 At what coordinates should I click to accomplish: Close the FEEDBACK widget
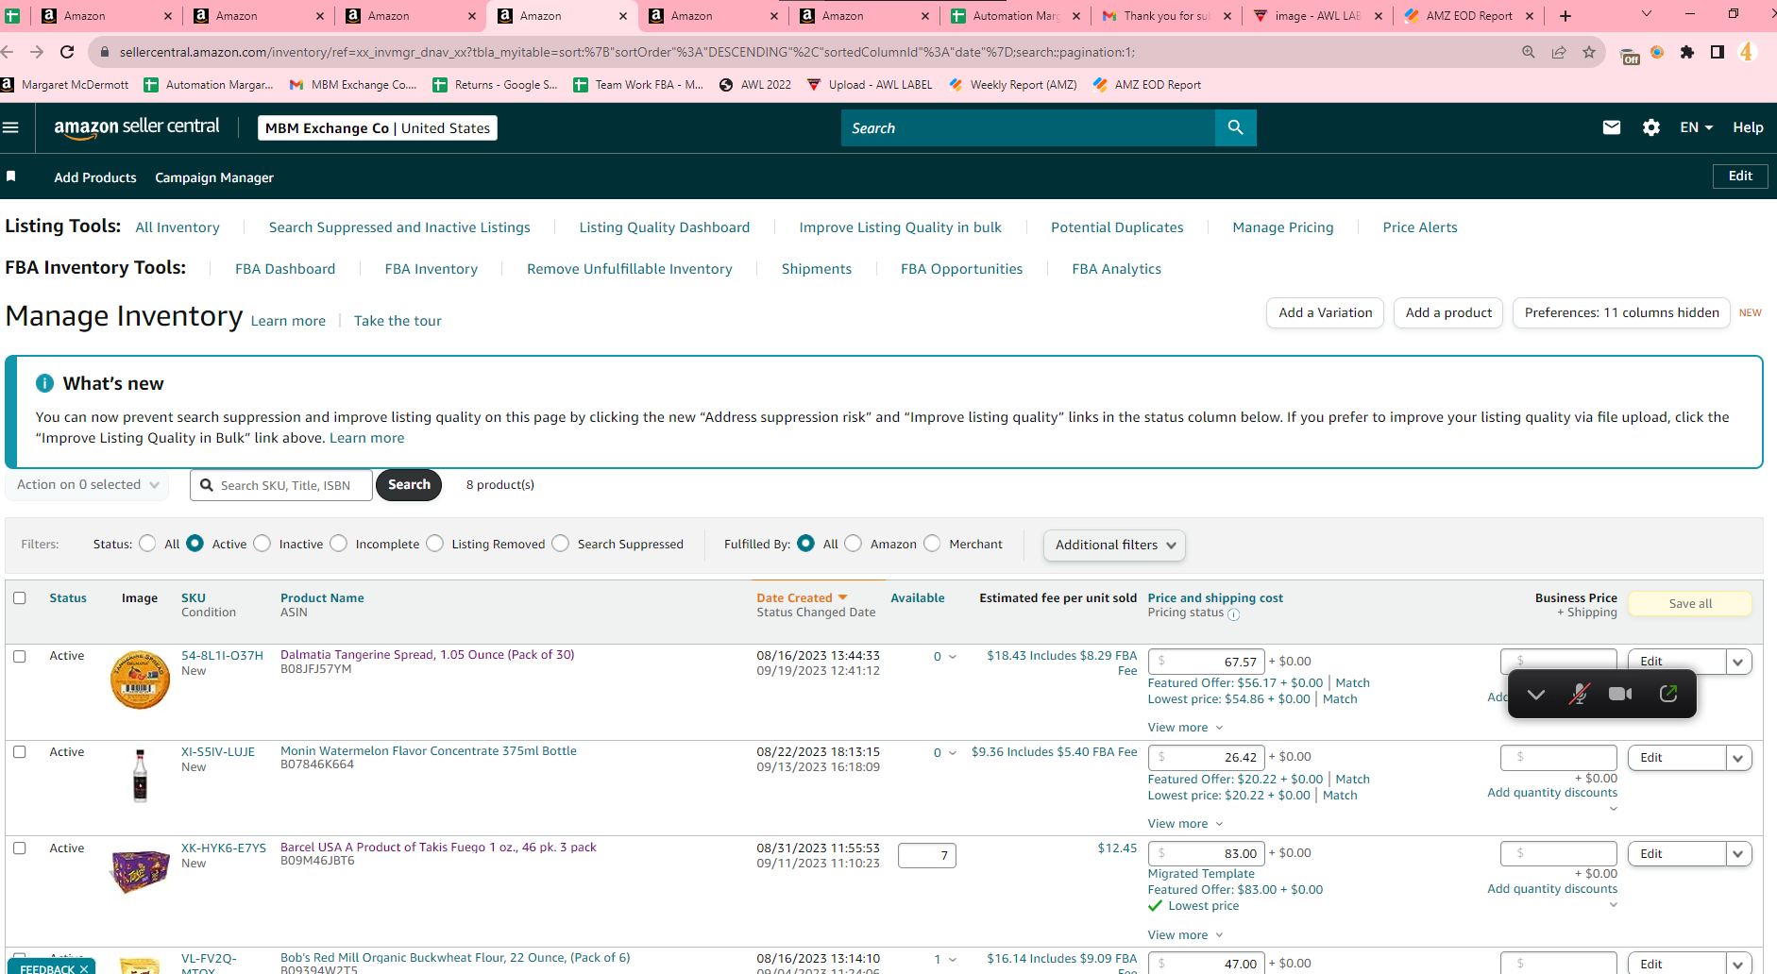[84, 968]
